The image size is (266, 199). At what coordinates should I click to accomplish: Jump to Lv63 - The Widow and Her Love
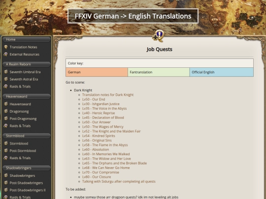tap(106, 159)
